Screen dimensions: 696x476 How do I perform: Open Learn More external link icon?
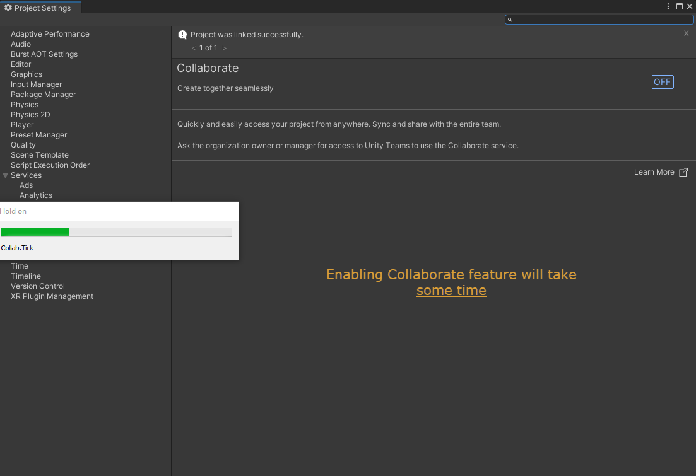(x=683, y=172)
